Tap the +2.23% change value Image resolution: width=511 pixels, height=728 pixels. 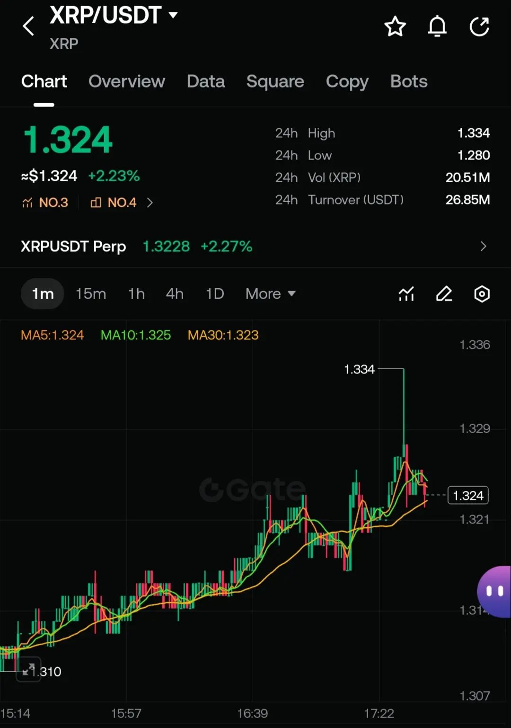pos(114,176)
